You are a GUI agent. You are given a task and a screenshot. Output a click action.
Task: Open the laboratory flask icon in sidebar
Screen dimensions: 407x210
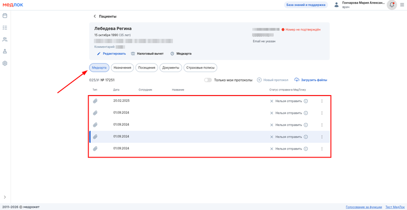pyautogui.click(x=5, y=51)
